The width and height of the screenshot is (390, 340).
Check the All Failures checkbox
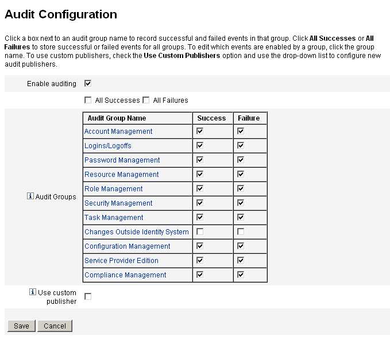click(x=146, y=101)
